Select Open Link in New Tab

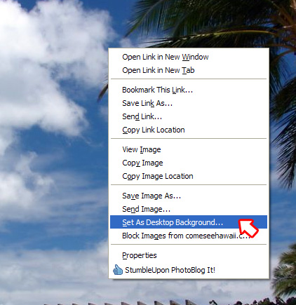pyautogui.click(x=189, y=70)
